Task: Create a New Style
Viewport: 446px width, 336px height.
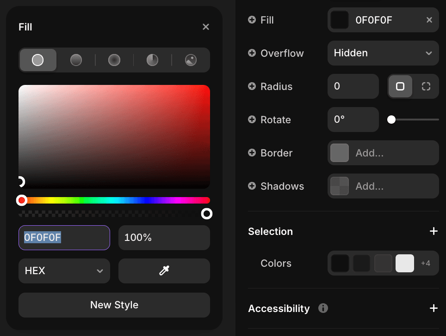Action: 114,305
